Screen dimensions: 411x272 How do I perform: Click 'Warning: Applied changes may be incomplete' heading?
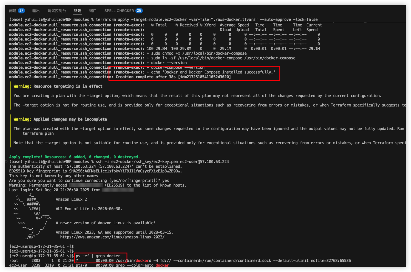(60, 119)
